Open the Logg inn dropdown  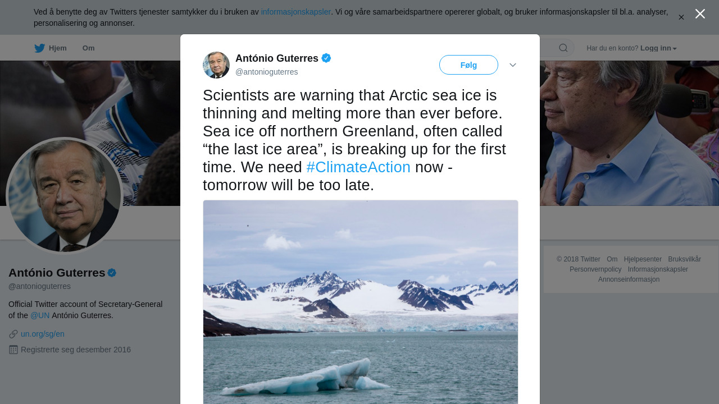658,48
